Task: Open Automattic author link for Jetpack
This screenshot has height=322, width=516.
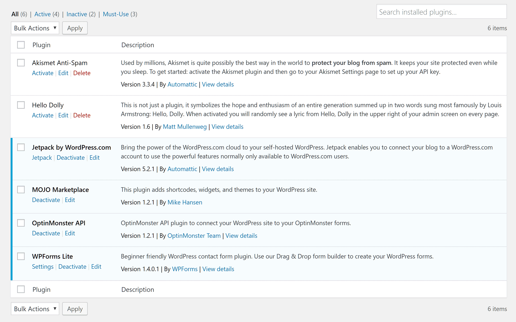Action: 182,169
